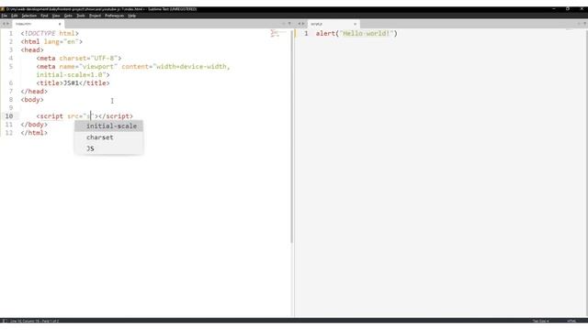The width and height of the screenshot is (588, 330).
Task: Click line and column indicator in status bar
Action: [x=34, y=321]
